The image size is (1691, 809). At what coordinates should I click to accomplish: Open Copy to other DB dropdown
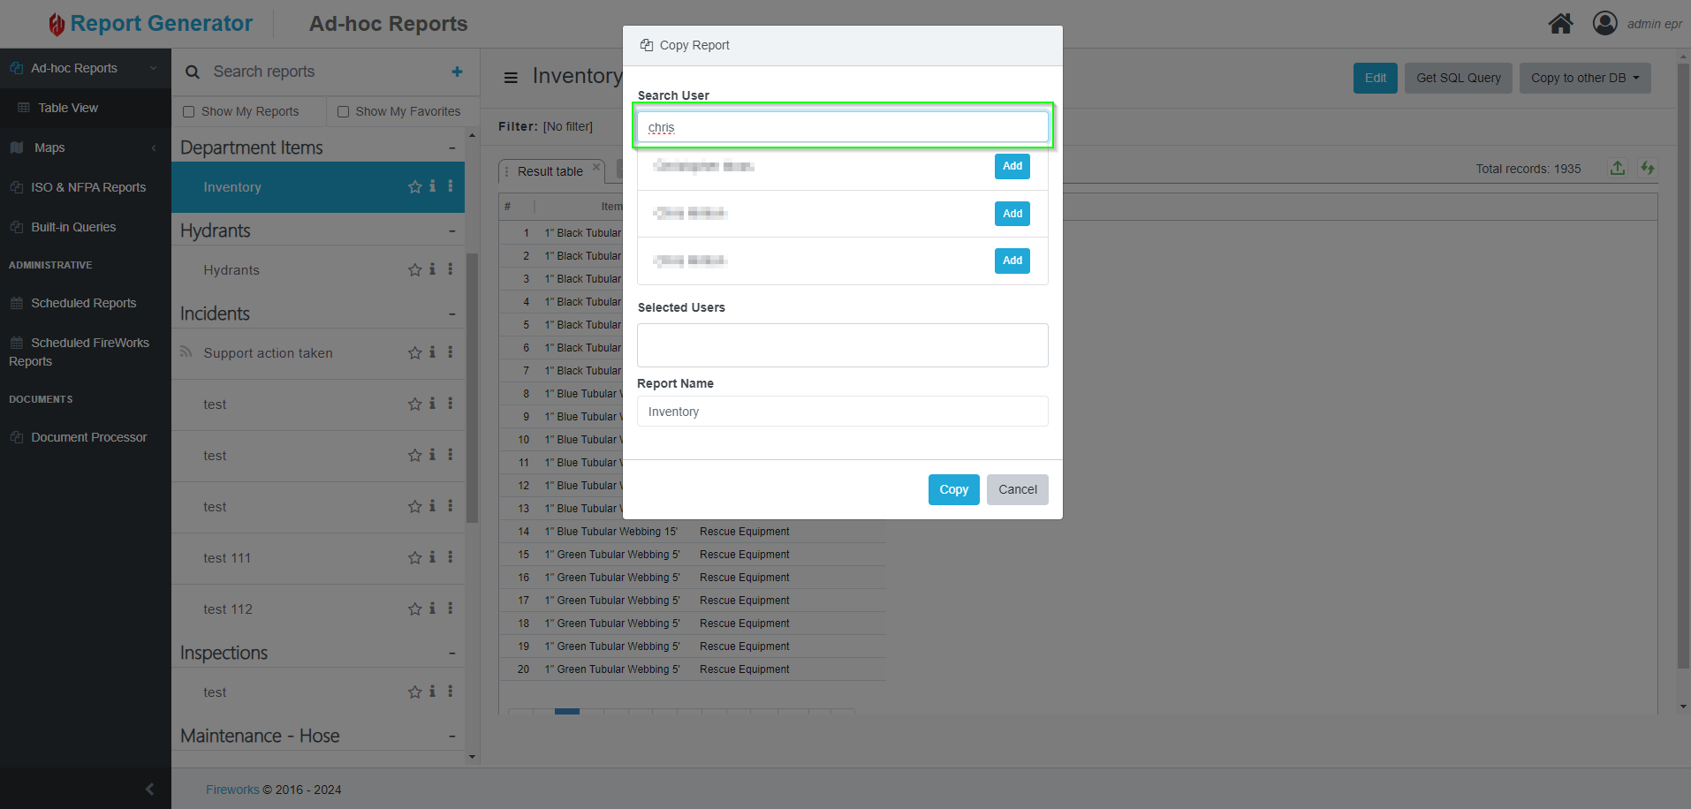(1584, 78)
